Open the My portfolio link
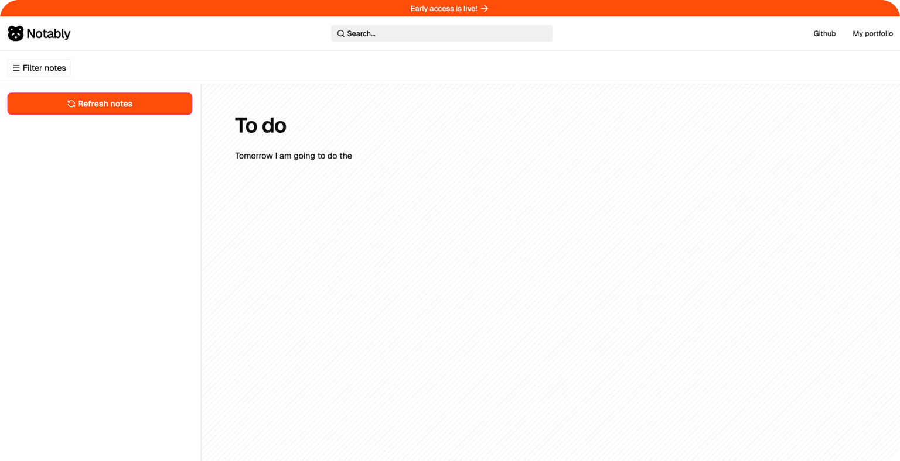Viewport: 900px width, 461px height. click(872, 33)
